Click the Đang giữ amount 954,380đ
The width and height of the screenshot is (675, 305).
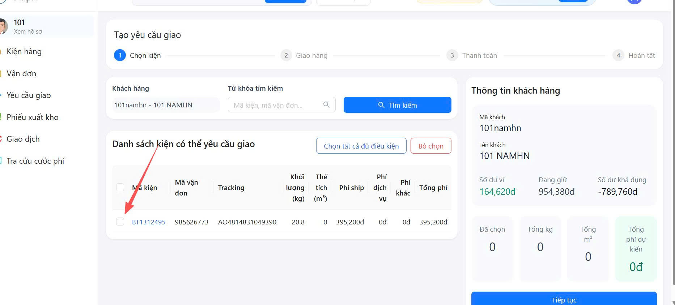[x=557, y=192]
